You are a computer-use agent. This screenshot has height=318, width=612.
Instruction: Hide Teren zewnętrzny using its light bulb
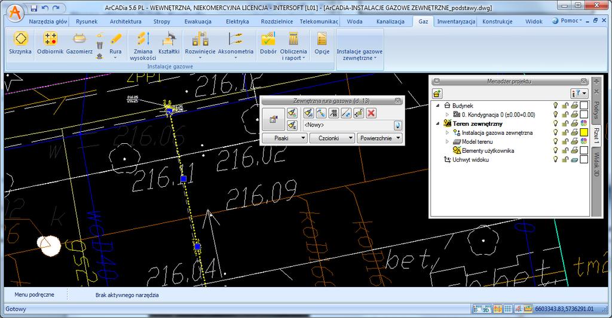click(x=555, y=124)
